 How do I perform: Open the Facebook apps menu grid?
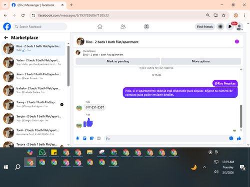[x=220, y=26]
